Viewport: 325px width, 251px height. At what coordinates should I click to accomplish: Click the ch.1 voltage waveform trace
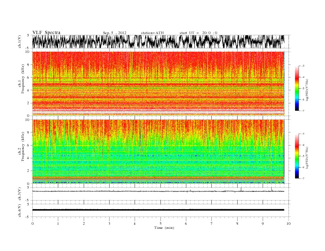point(158,41)
